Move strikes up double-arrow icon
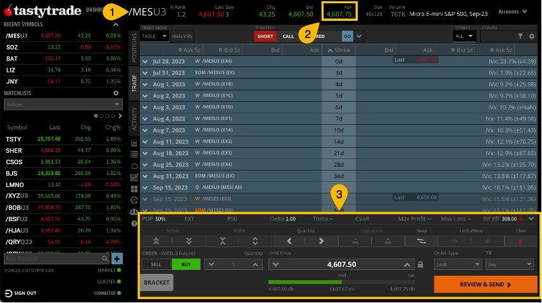The image size is (542, 303). click(x=156, y=241)
